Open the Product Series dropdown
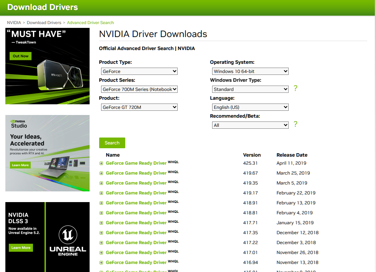This screenshot has height=272, width=376. tap(139, 89)
